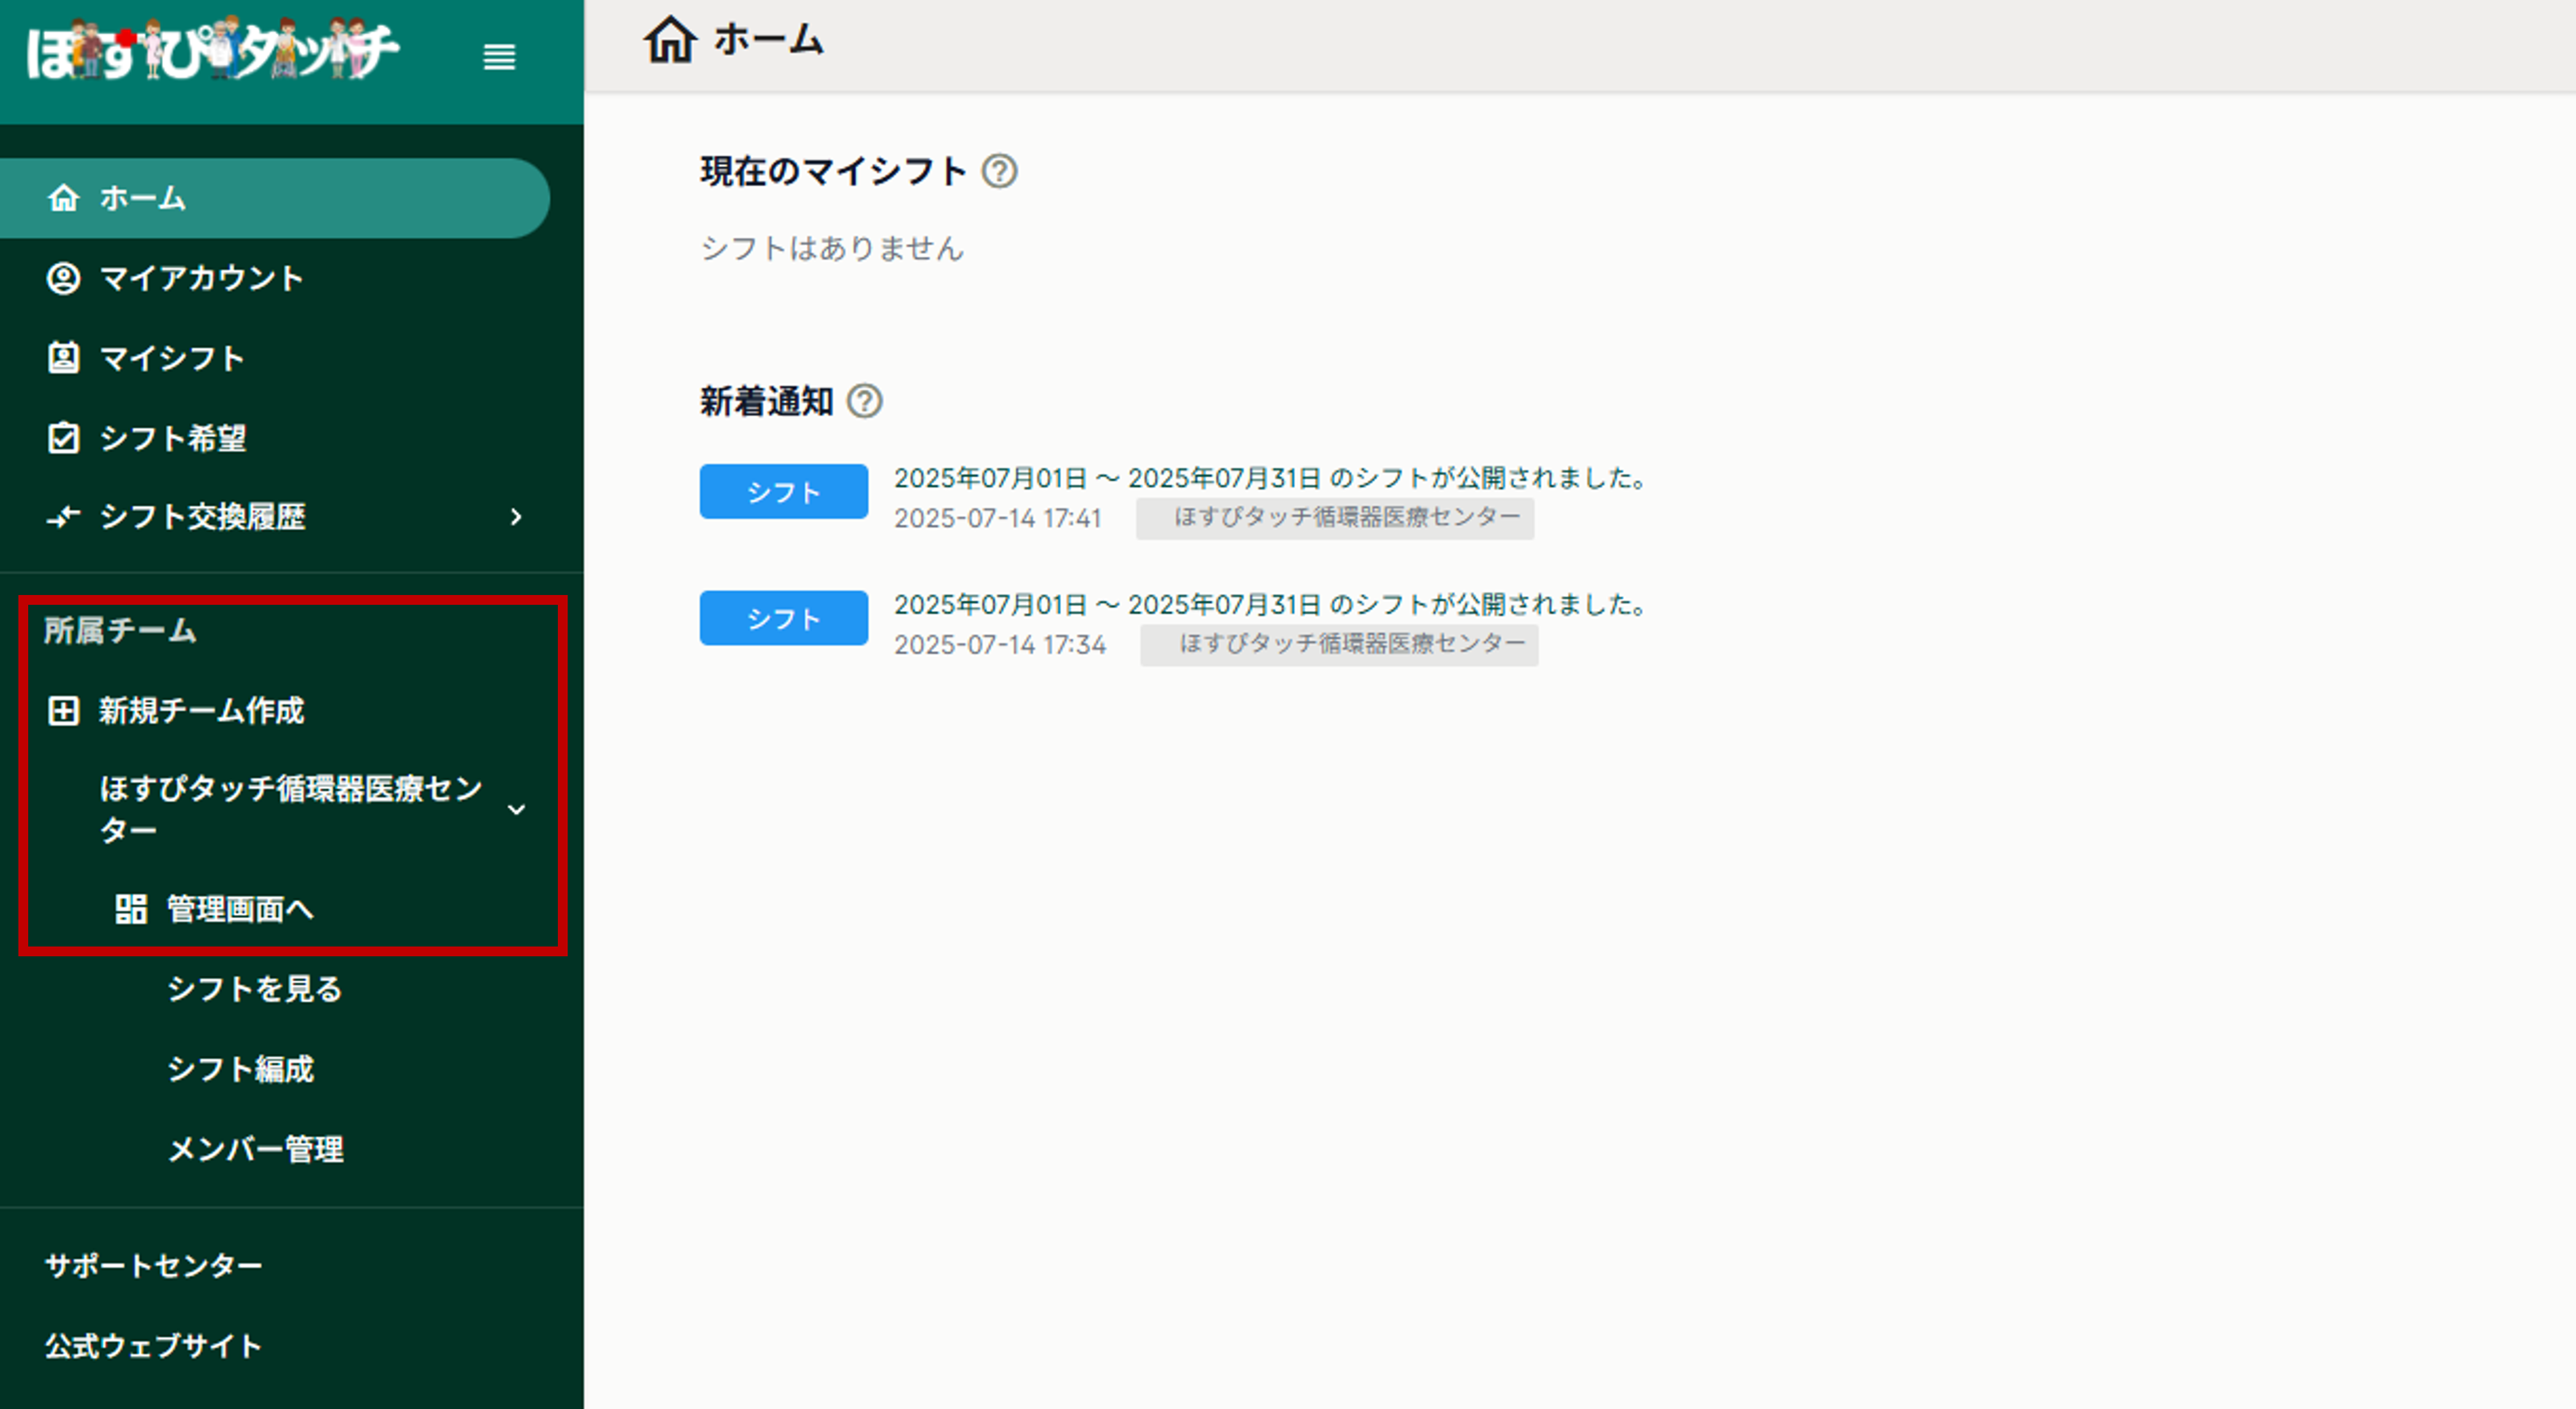Open シフトを見る from the team menu
This screenshot has width=2576, height=1409.
pyautogui.click(x=254, y=989)
